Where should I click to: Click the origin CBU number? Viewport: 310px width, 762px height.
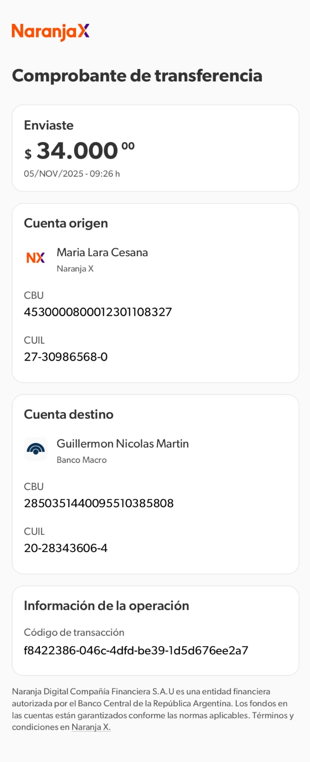[98, 312]
